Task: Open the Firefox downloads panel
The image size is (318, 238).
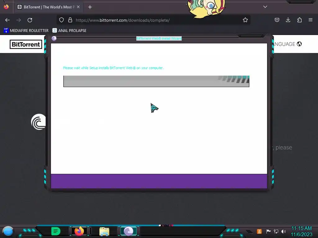Action: (x=288, y=20)
